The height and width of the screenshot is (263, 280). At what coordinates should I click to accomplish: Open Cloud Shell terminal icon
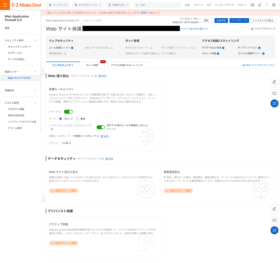click(253, 5)
